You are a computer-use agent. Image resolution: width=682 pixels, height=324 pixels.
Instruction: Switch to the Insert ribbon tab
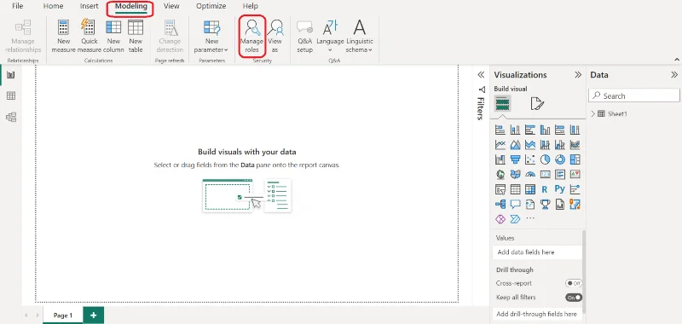[x=90, y=6]
